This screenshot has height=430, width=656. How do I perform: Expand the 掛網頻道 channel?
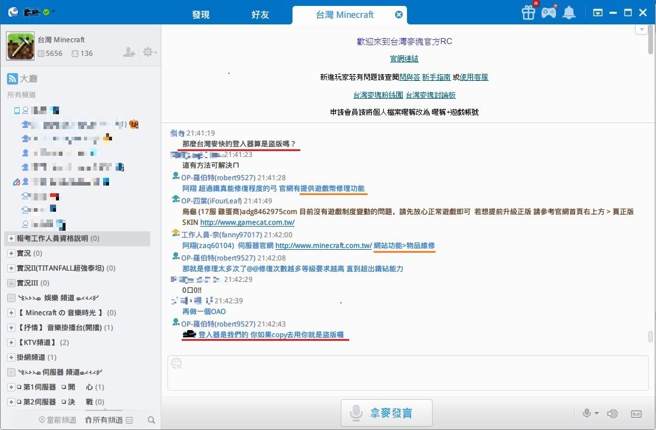point(11,357)
